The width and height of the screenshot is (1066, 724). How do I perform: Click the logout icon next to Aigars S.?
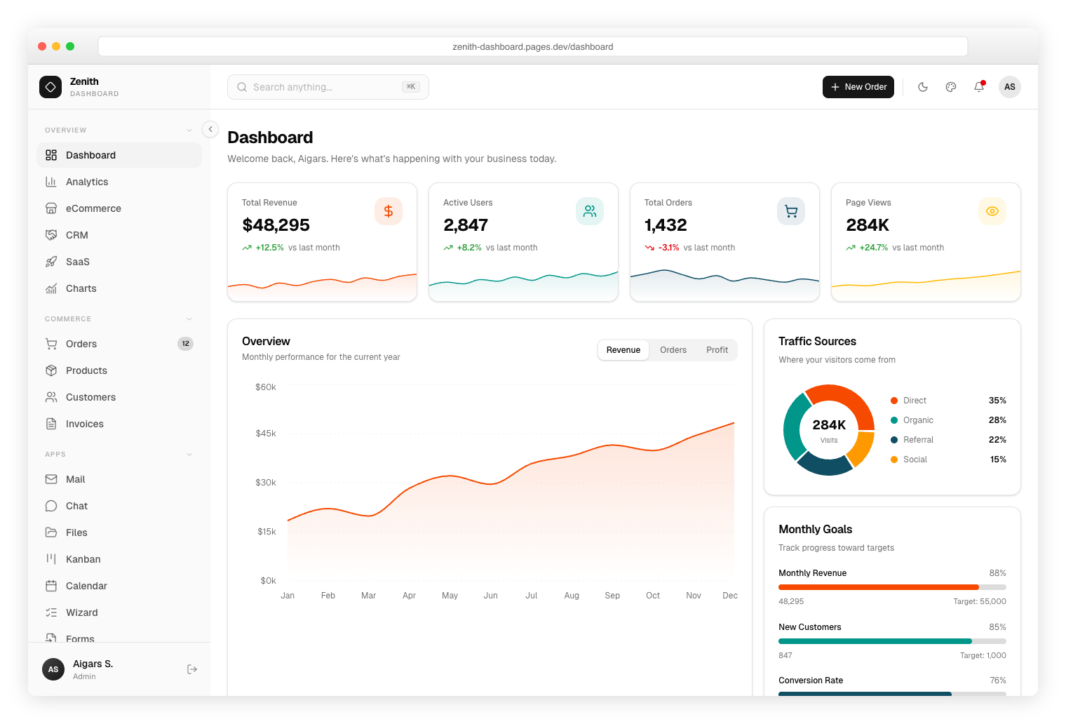click(192, 669)
